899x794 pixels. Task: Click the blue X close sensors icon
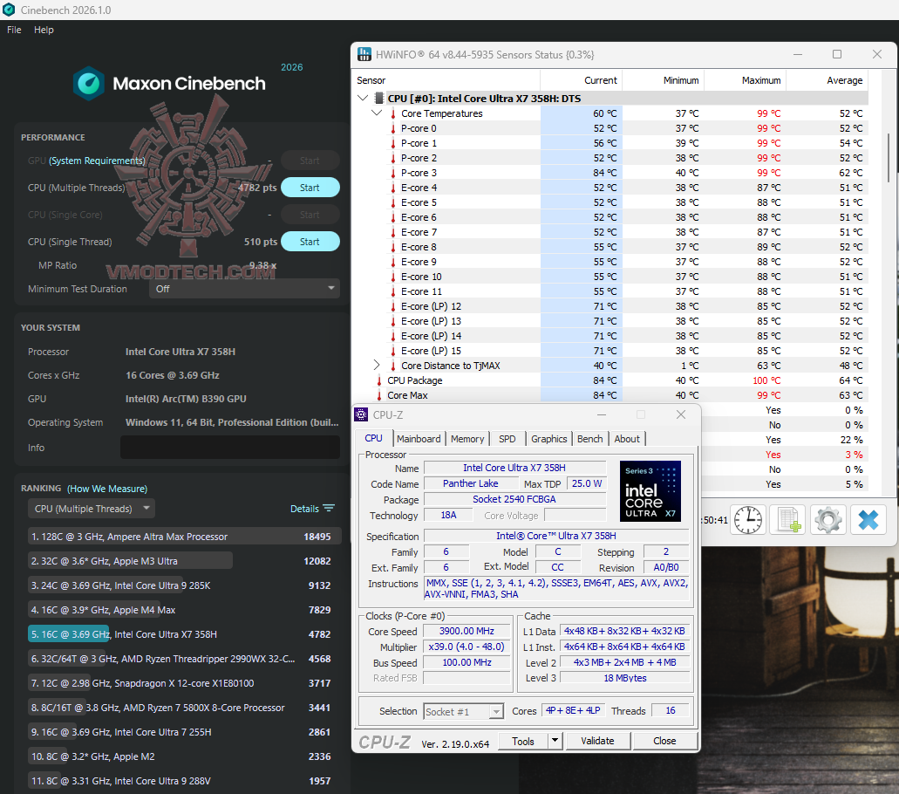[868, 520]
